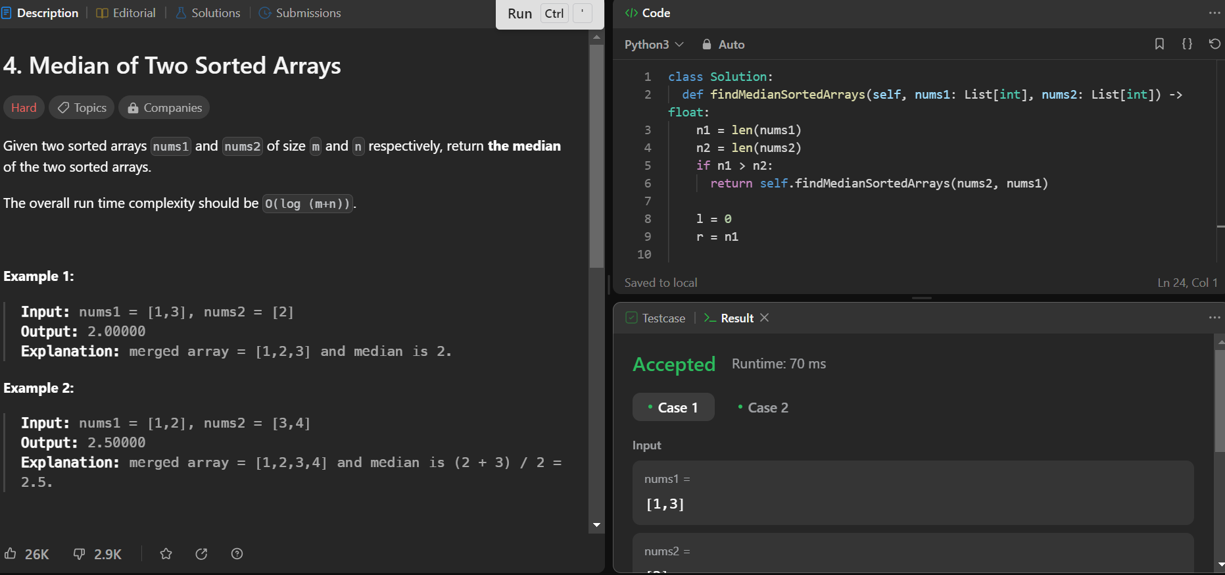
Task: Add problem to favorites with star icon
Action: 166,554
